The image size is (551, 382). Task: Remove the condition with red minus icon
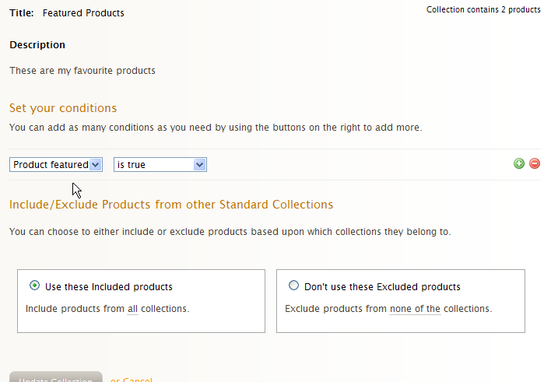pos(535,163)
